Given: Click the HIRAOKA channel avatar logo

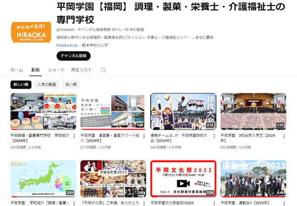Looking at the screenshot, I should tap(31, 32).
